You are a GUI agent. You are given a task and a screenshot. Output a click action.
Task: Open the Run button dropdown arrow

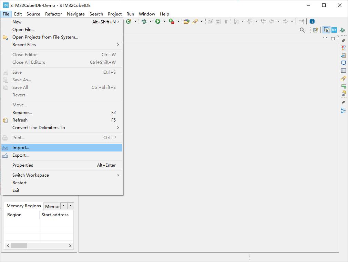pos(164,21)
